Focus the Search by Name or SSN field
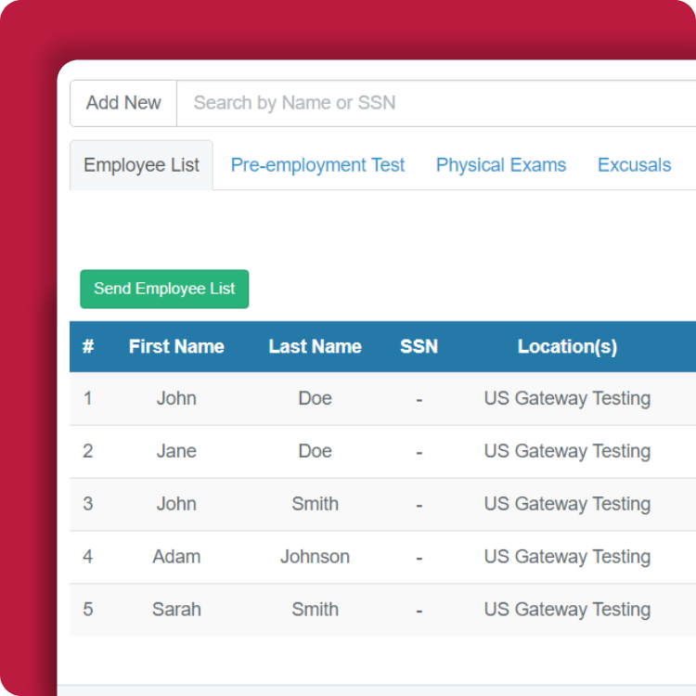This screenshot has height=696, width=696. (x=436, y=103)
